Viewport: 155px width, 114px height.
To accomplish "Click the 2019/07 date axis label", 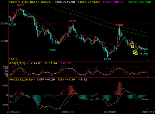I will (x=68, y=112).
